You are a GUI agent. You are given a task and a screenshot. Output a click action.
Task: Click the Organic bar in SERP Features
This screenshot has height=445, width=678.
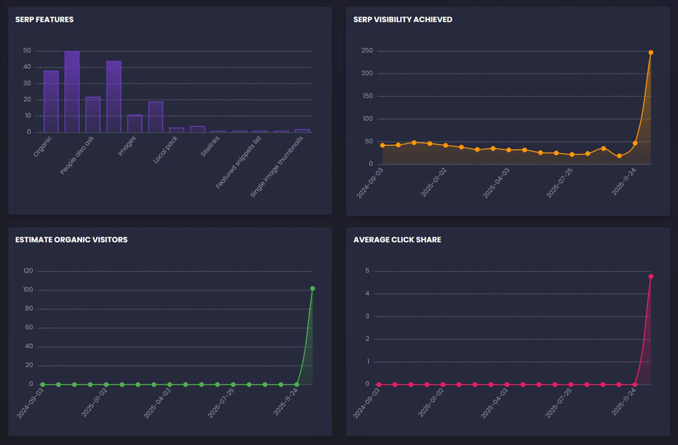pos(51,102)
